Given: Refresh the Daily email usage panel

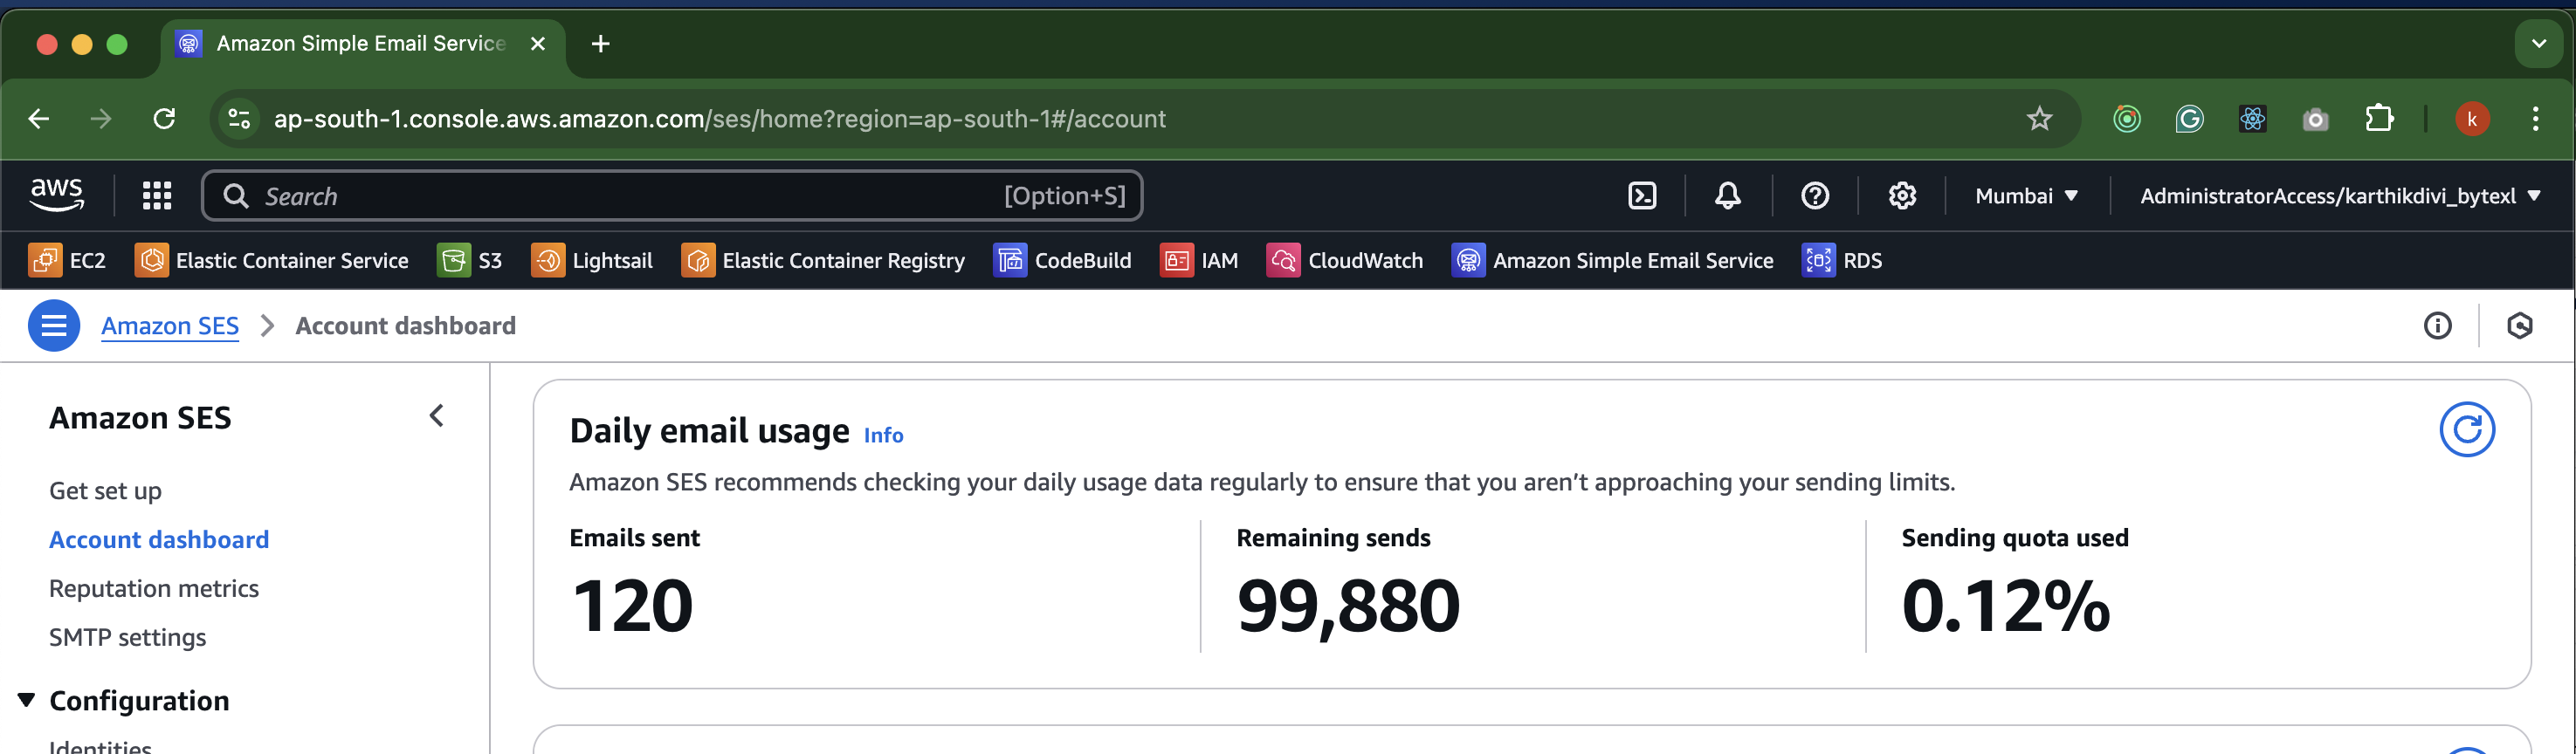Looking at the screenshot, I should tap(2466, 430).
